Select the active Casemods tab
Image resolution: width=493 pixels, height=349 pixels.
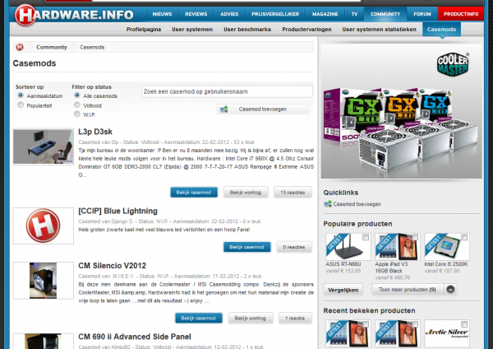click(441, 30)
